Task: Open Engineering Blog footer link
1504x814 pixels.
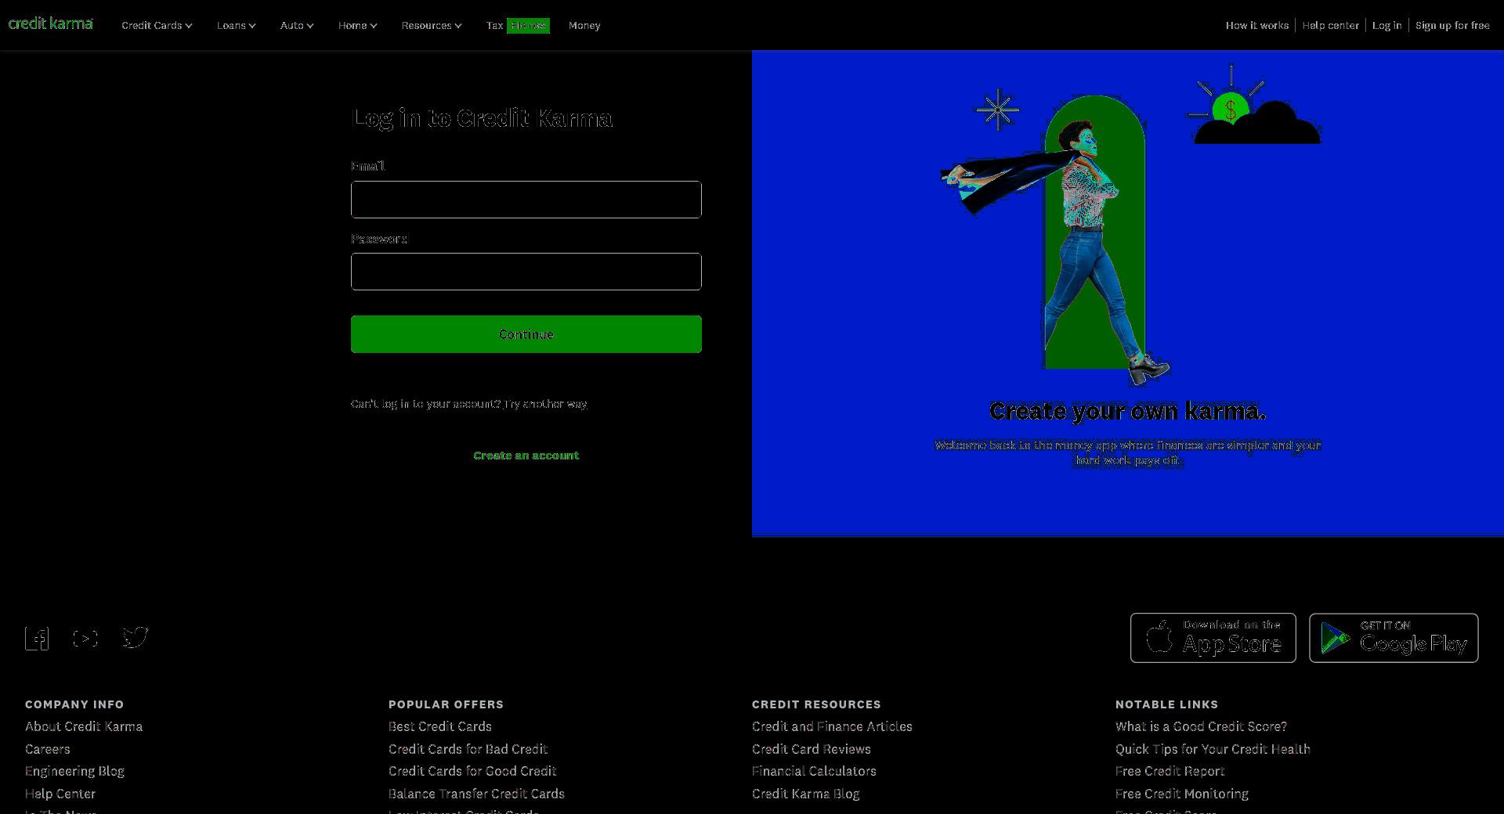Action: [74, 771]
